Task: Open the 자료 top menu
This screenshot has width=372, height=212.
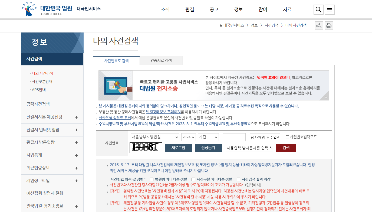Action: point(287,9)
